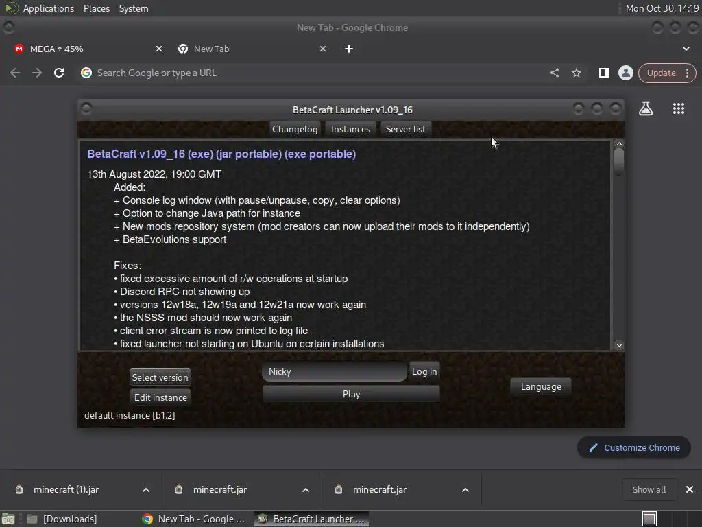702x527 pixels.
Task: Open a new Chrome tab with plus icon
Action: (349, 49)
